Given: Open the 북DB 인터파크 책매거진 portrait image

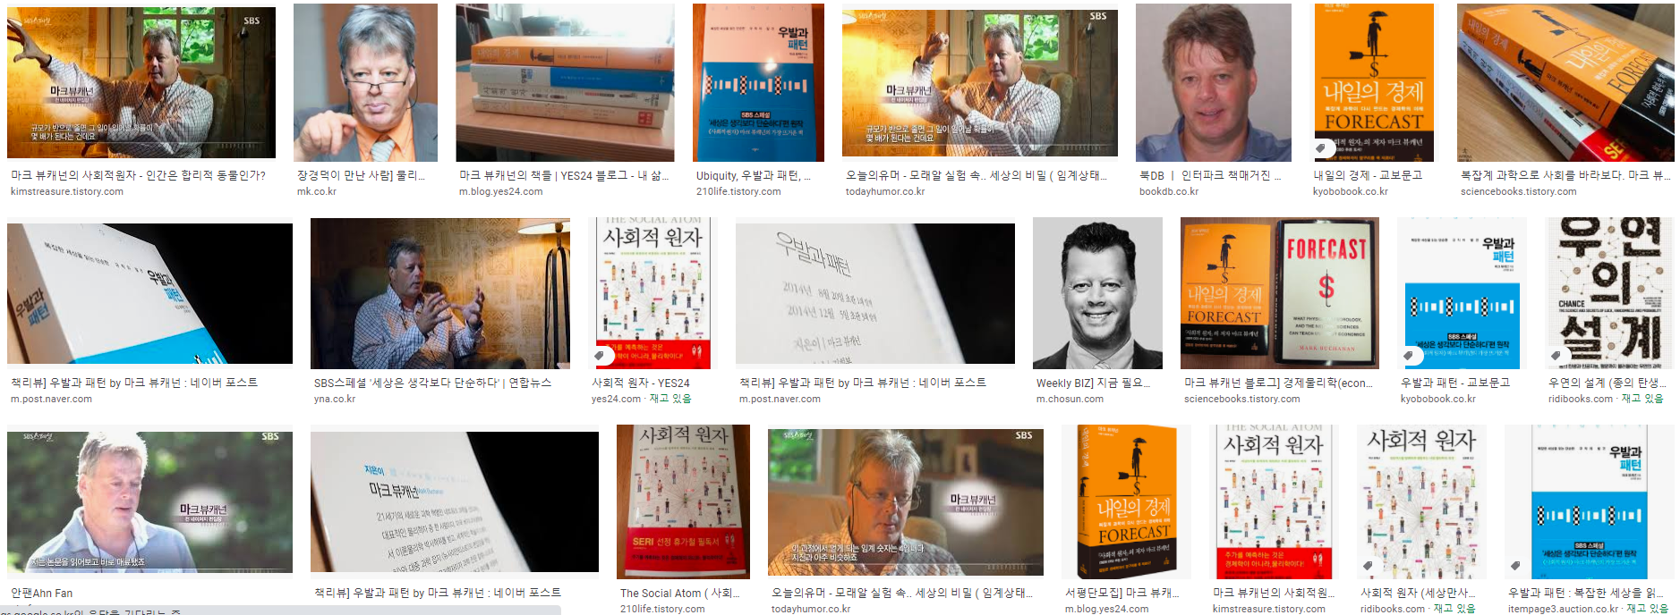Looking at the screenshot, I should pos(1214,83).
